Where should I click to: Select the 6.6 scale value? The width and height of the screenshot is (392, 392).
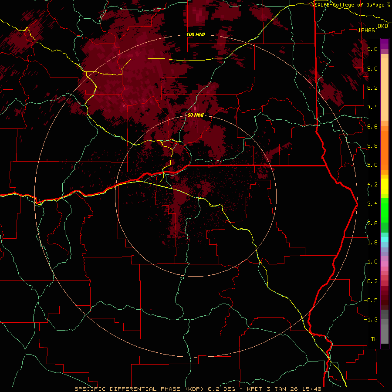(372, 126)
